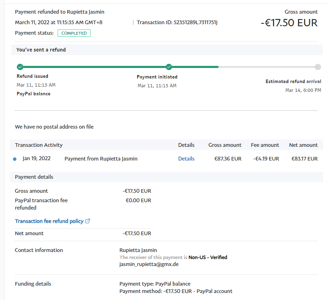Click the Payment from Rupietta Jasmin row
This screenshot has height=300, width=327.
tap(101, 159)
